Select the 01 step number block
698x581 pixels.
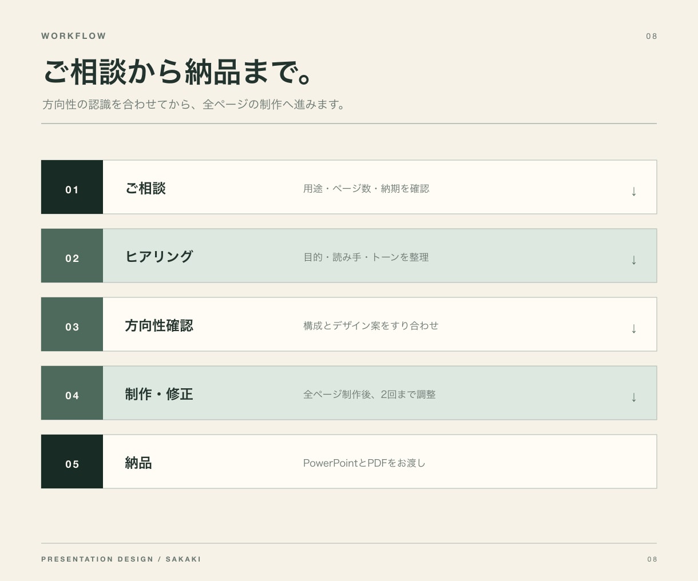pos(72,187)
